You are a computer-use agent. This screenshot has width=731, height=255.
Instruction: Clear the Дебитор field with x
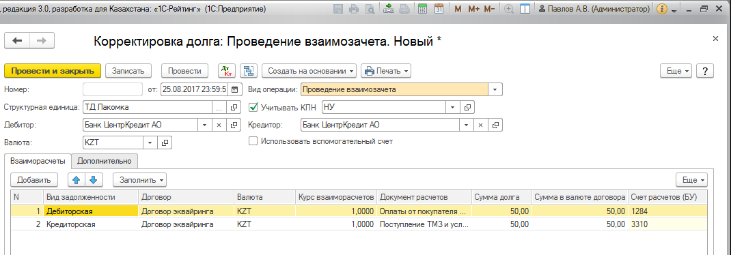(219, 125)
